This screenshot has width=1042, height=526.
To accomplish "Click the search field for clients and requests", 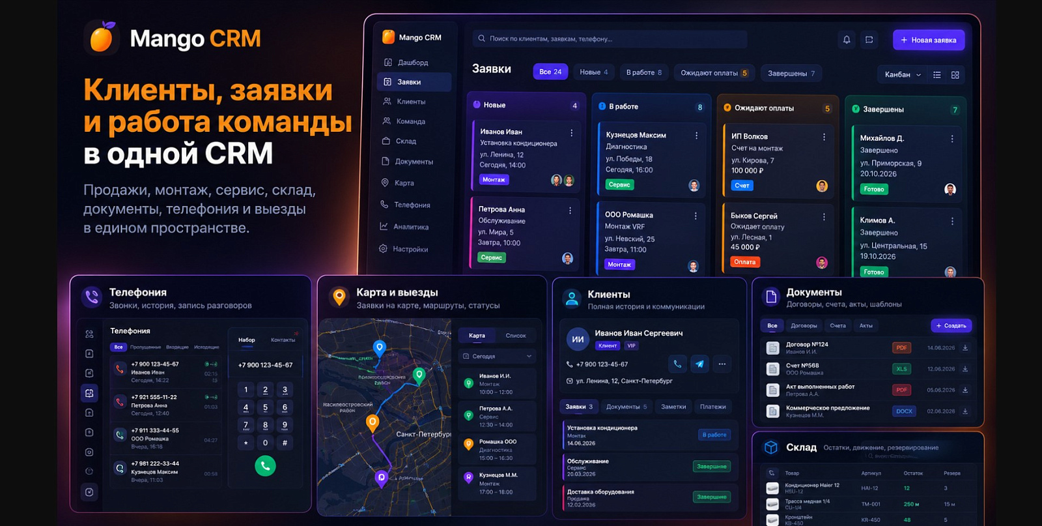I will (x=610, y=39).
